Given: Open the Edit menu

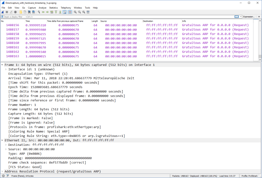Looking at the screenshot, I should pos(10,8).
